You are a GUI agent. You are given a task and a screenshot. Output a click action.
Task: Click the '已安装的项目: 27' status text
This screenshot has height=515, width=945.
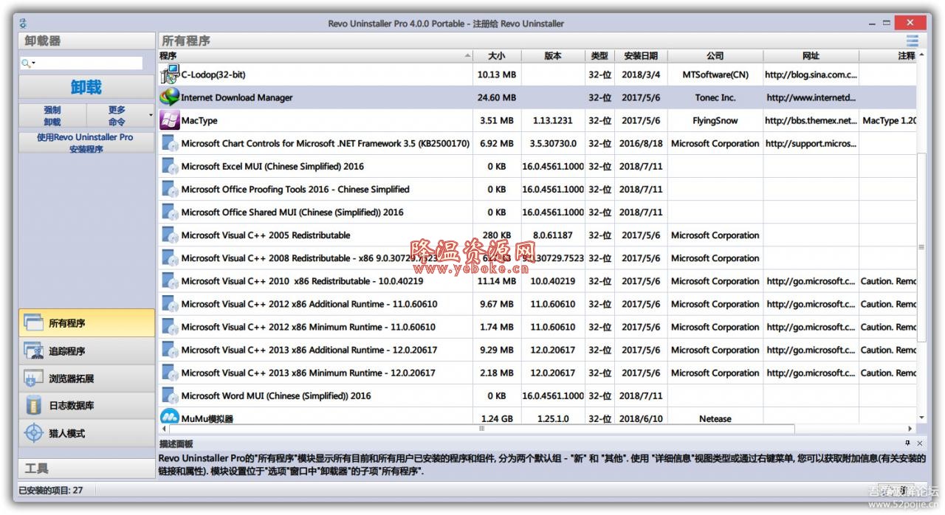click(x=50, y=490)
